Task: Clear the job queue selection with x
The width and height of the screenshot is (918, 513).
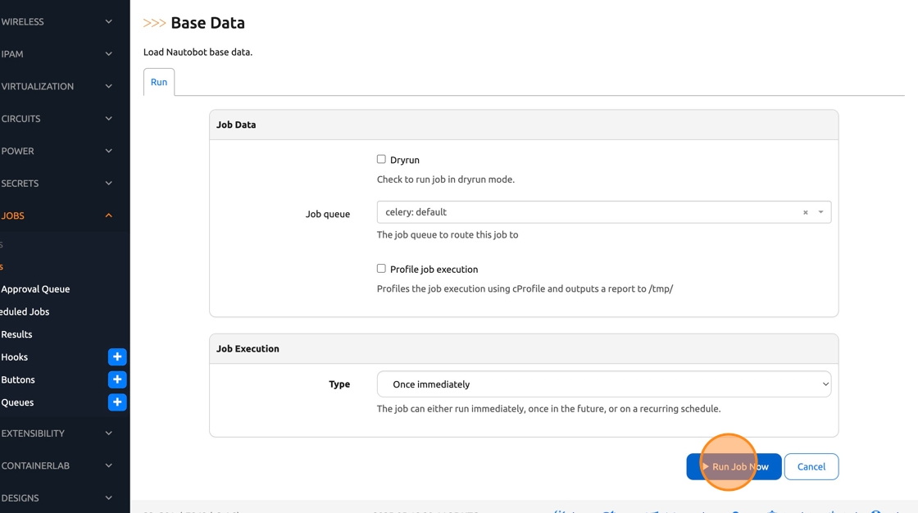Action: pos(806,212)
